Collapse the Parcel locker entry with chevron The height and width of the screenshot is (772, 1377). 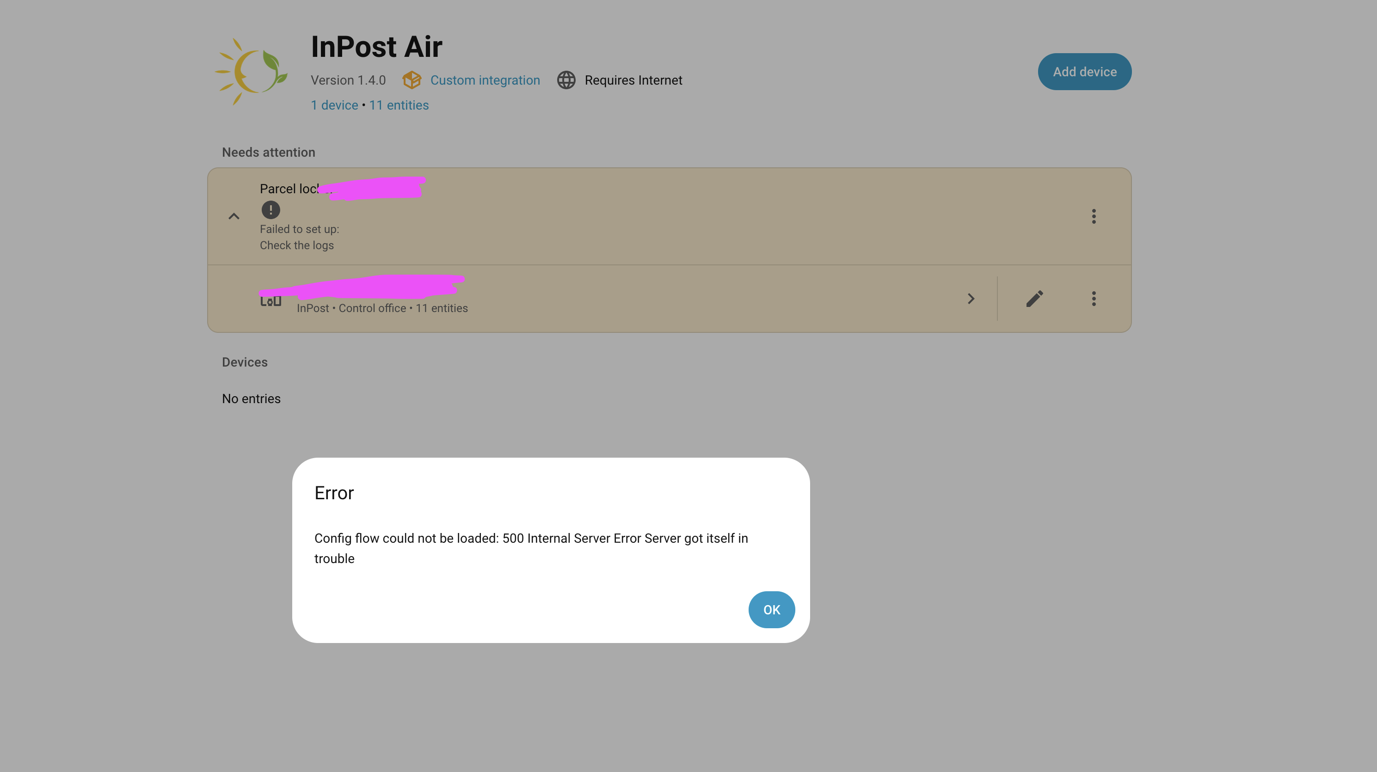234,216
